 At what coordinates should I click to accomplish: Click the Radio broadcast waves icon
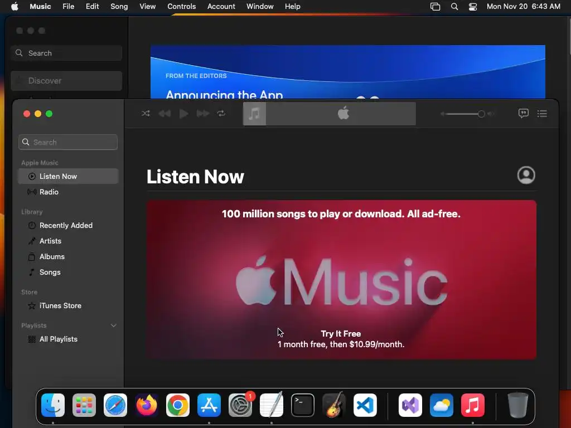pyautogui.click(x=32, y=192)
